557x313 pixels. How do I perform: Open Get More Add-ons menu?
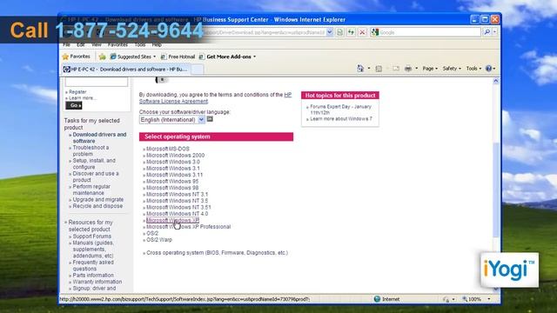coord(228,57)
